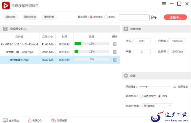This screenshot has height=123, width=191.
Task: Select 保持原格式 output format radio
Action: pos(141,96)
